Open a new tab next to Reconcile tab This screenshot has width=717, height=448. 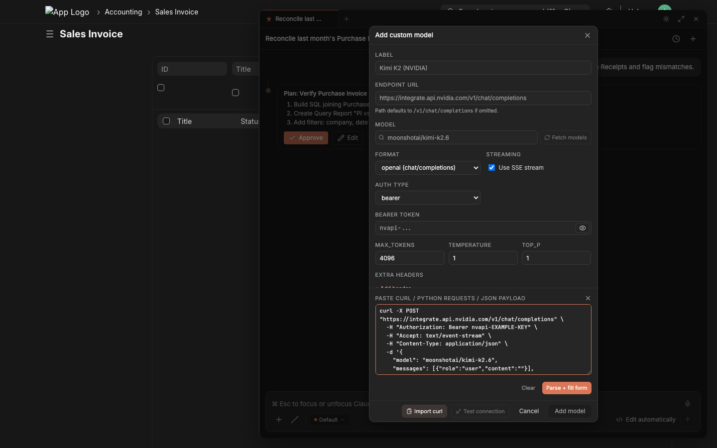[347, 19]
